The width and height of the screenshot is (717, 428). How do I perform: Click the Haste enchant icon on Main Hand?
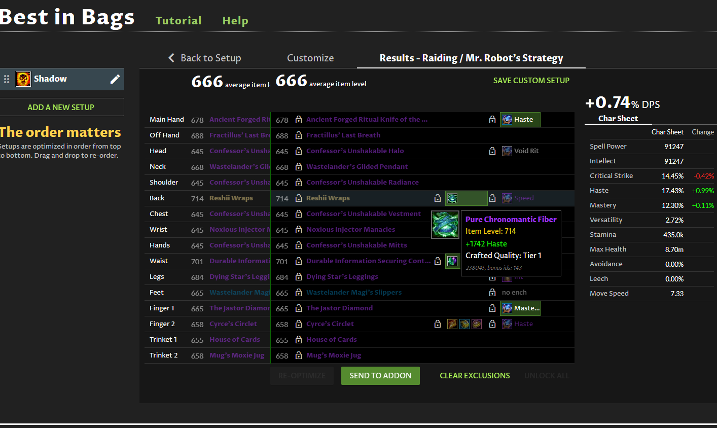pos(507,120)
